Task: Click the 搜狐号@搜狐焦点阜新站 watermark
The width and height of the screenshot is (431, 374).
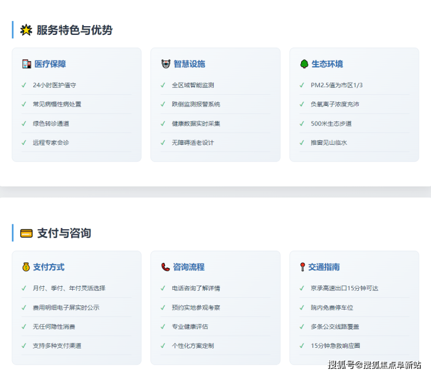Action: tap(375, 365)
